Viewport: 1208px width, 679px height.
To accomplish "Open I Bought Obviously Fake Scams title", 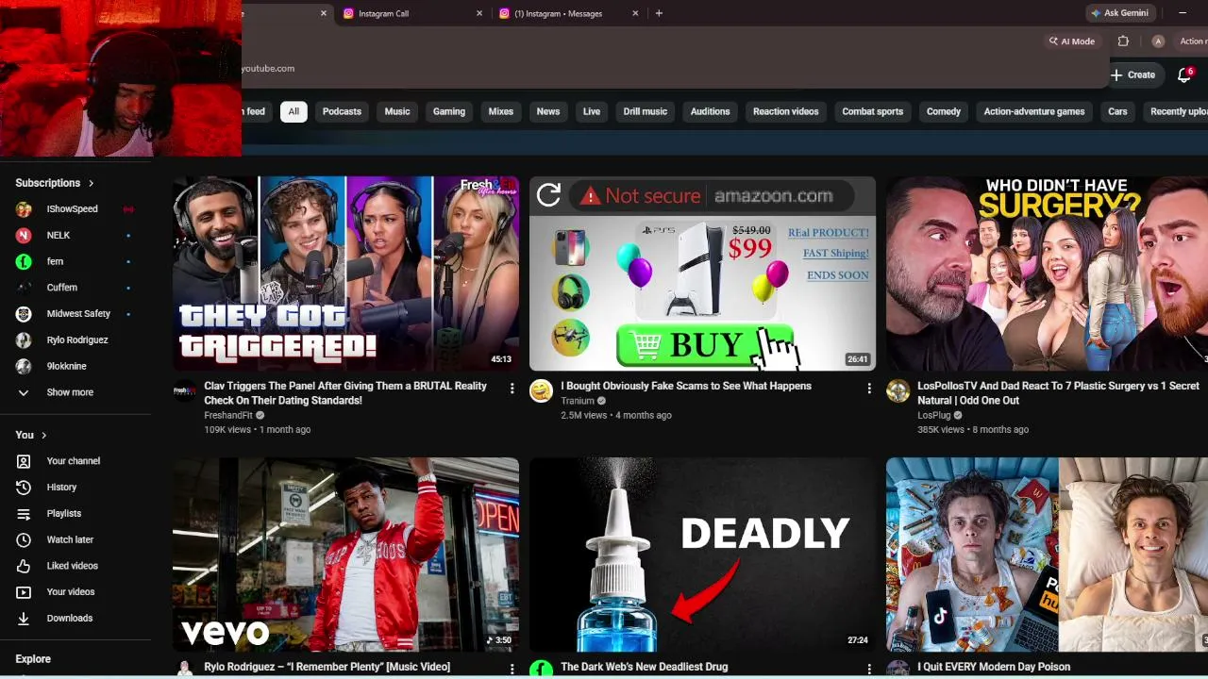I will click(686, 386).
